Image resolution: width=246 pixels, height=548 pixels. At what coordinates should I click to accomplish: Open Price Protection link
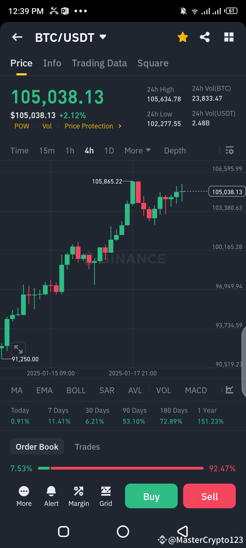[x=88, y=126]
